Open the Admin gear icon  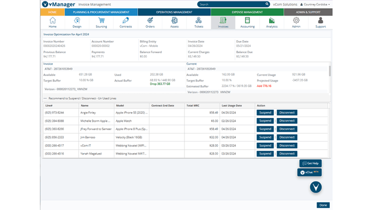296,22
